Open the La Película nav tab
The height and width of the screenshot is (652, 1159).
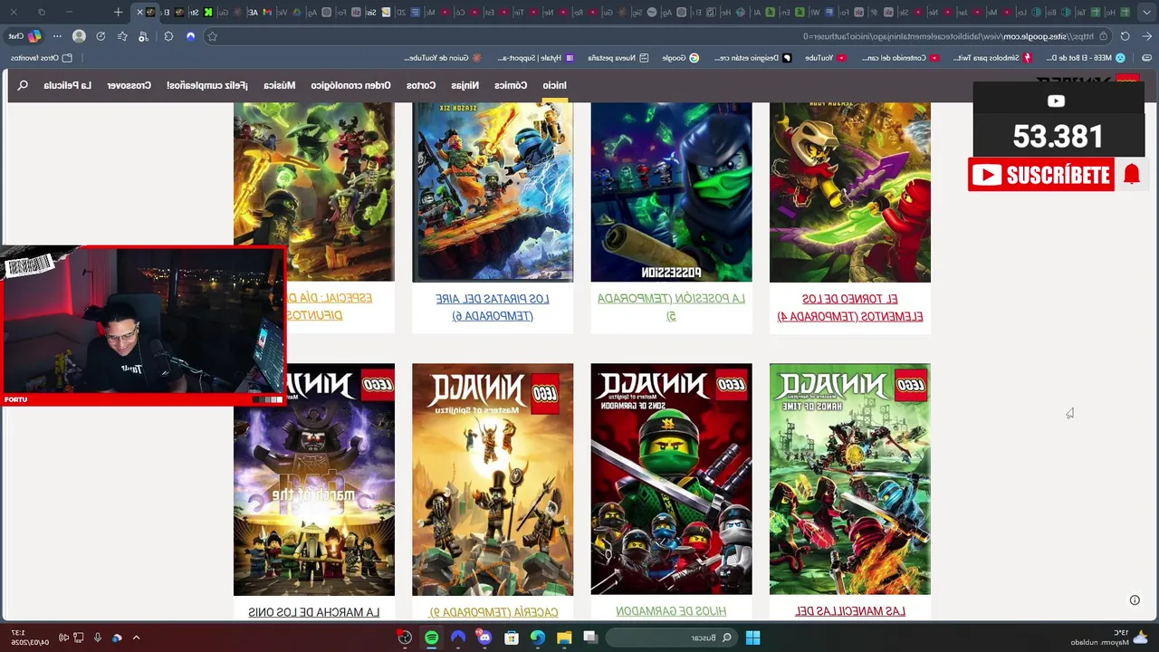(68, 85)
